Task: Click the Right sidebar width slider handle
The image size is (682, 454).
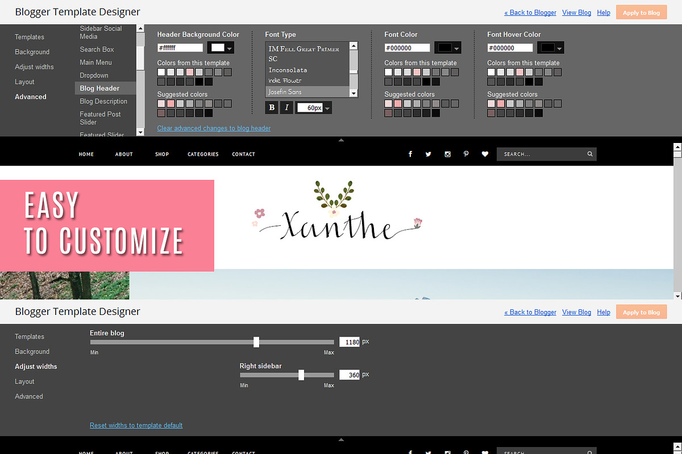Action: 301,375
